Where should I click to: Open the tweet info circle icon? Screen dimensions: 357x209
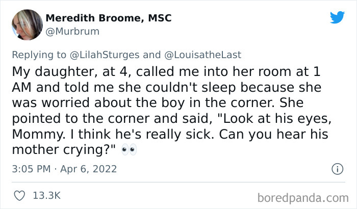click(x=336, y=168)
